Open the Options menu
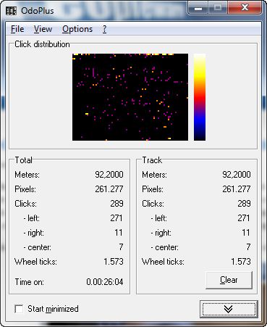The height and width of the screenshot is (327, 267). coord(77,29)
